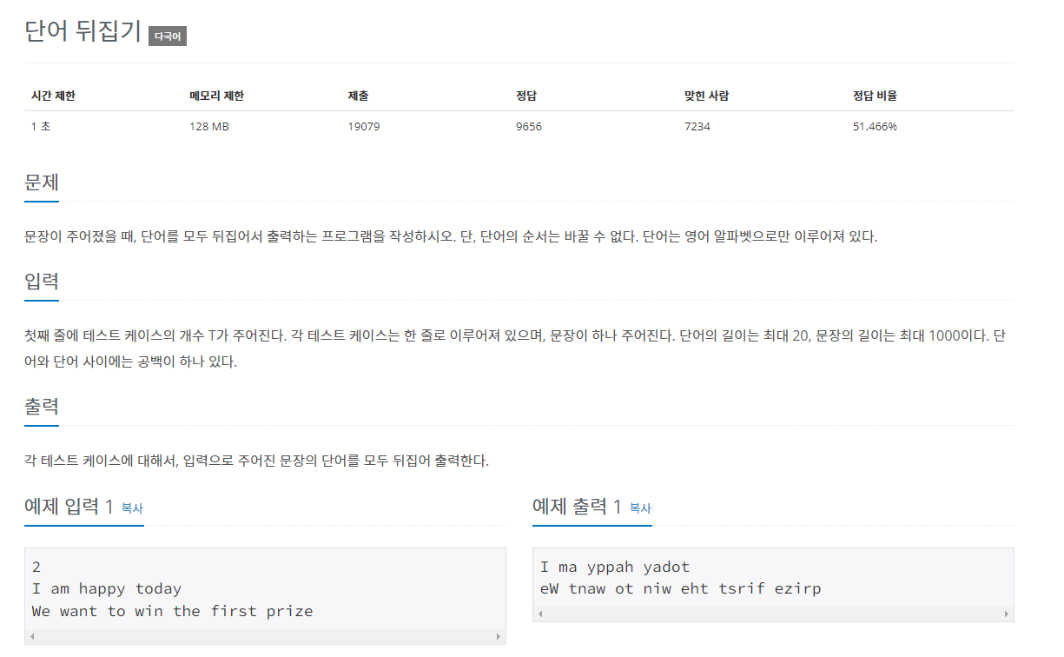This screenshot has width=1064, height=657.
Task: Select the 출력 section heading
Action: point(42,408)
